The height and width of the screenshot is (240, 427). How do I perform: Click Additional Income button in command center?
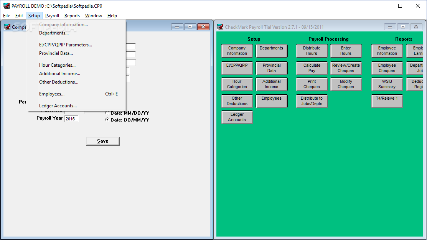pos(272,84)
